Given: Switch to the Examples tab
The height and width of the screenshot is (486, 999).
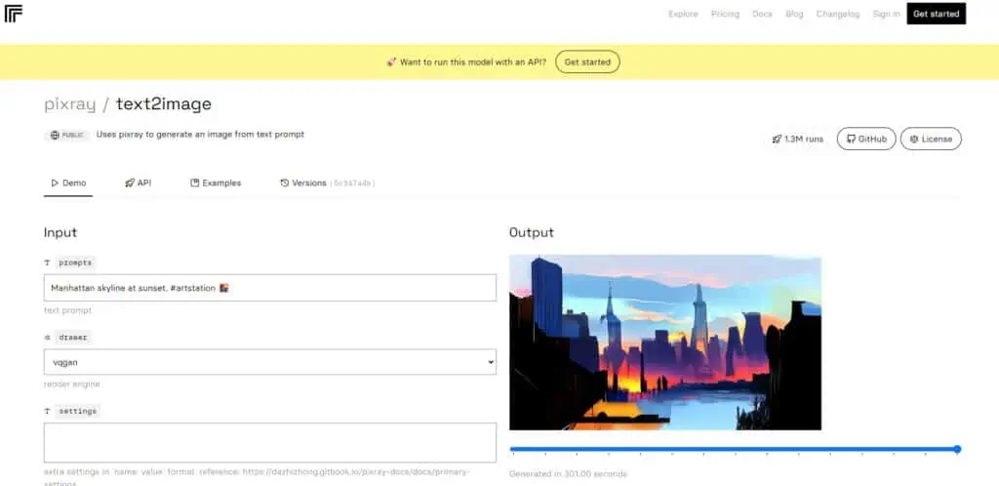Looking at the screenshot, I should [216, 183].
